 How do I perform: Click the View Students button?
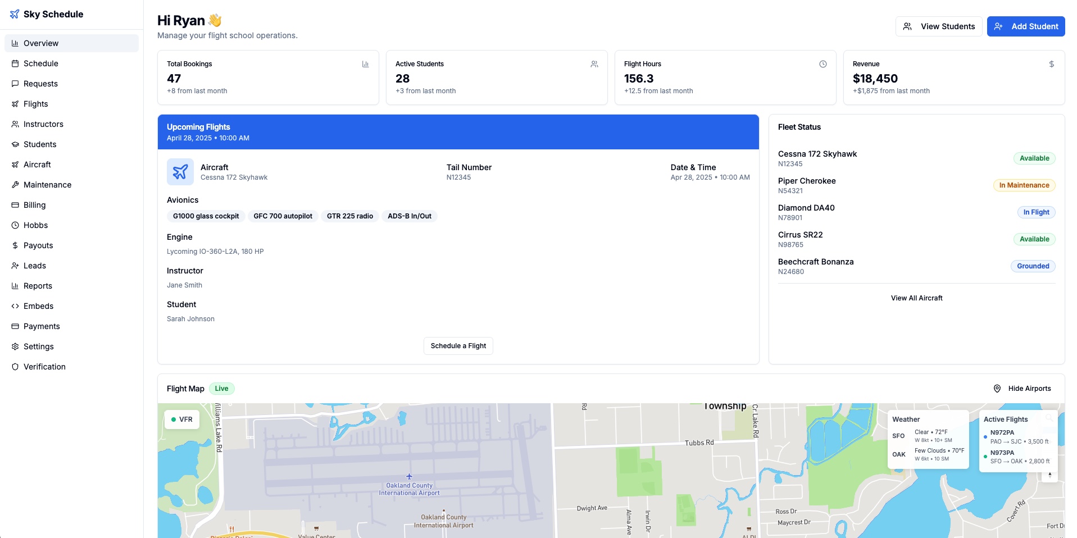[x=938, y=26]
